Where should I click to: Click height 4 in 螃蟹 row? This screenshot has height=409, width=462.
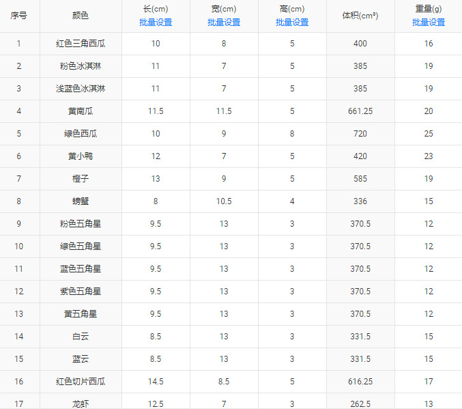point(292,201)
